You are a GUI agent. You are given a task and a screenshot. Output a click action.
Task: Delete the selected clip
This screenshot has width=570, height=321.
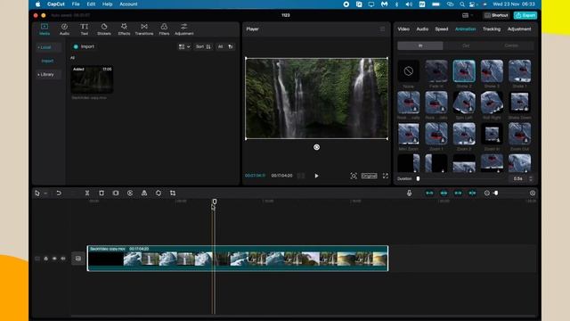point(102,193)
